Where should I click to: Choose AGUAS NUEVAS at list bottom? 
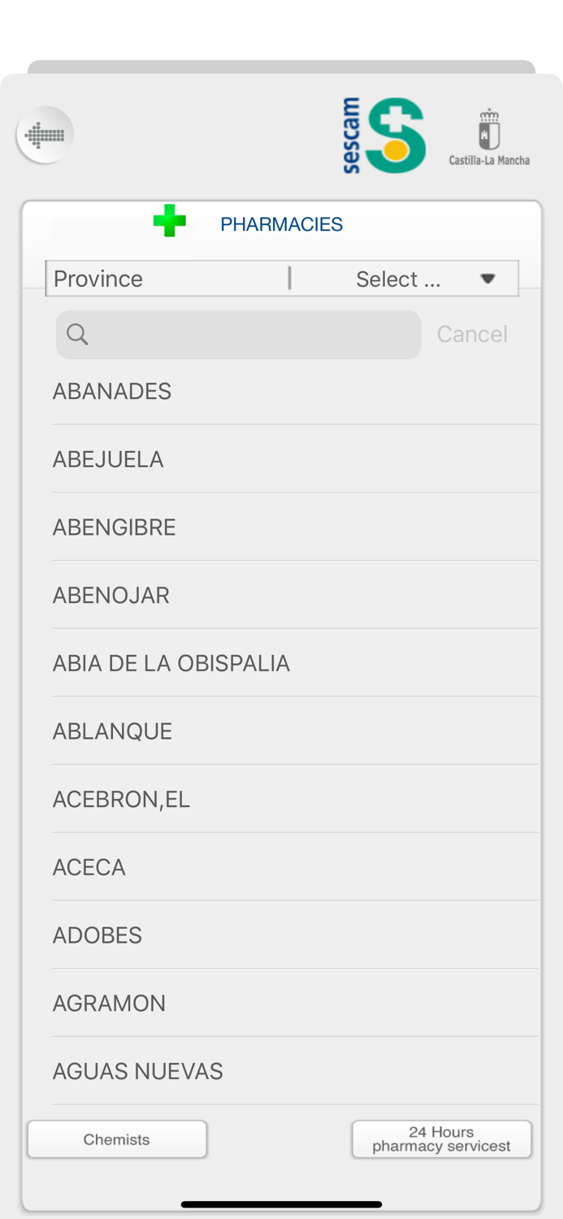[137, 1071]
